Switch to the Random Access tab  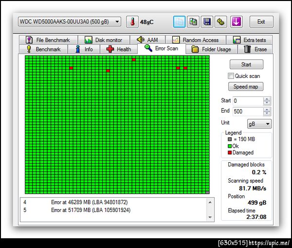[x=196, y=40]
